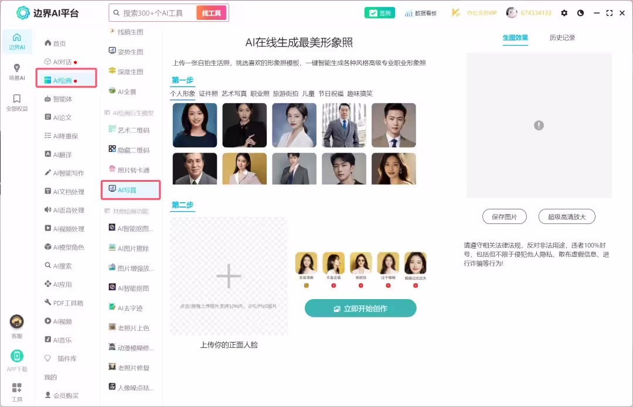Select 姿势生图 tool
This screenshot has height=407, width=633.
126,52
